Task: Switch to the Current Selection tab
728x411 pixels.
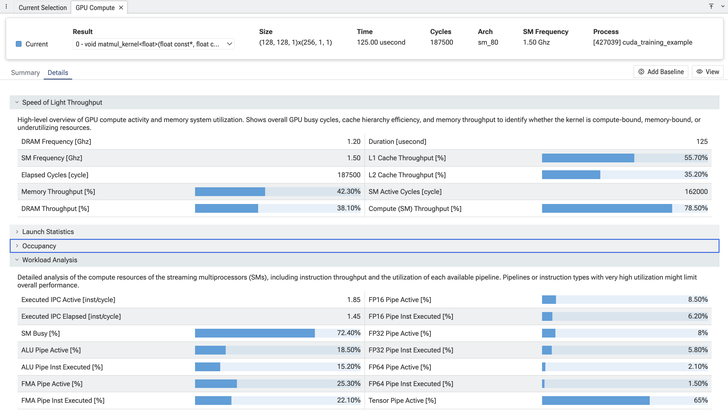Action: [42, 8]
